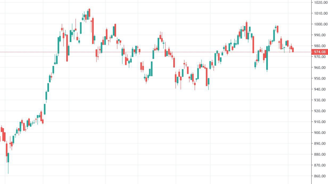Click the 974.08 current price tag

[319, 52]
